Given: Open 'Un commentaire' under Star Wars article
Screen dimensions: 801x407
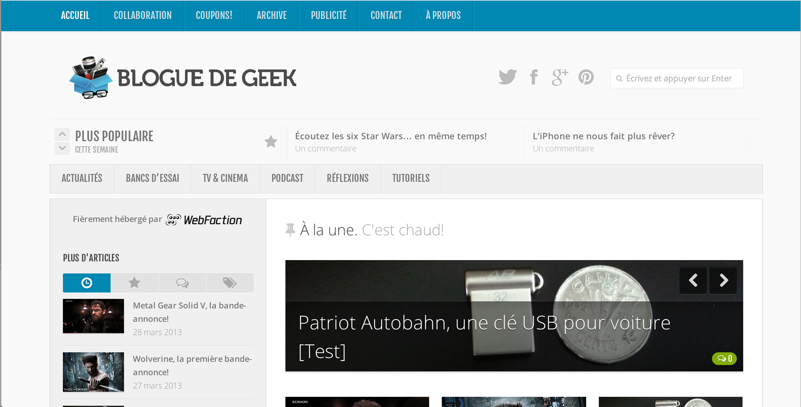Looking at the screenshot, I should coord(326,148).
